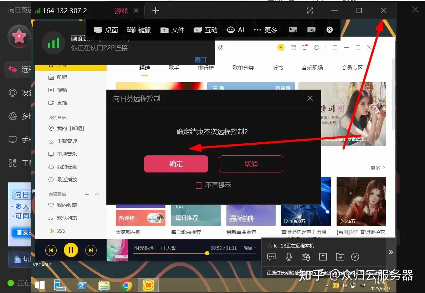The height and width of the screenshot is (293, 425).
Task: Select the text input (T) tool in remote panel
Action: pos(323,257)
